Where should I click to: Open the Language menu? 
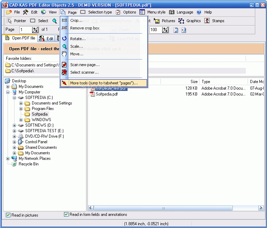click(x=181, y=12)
